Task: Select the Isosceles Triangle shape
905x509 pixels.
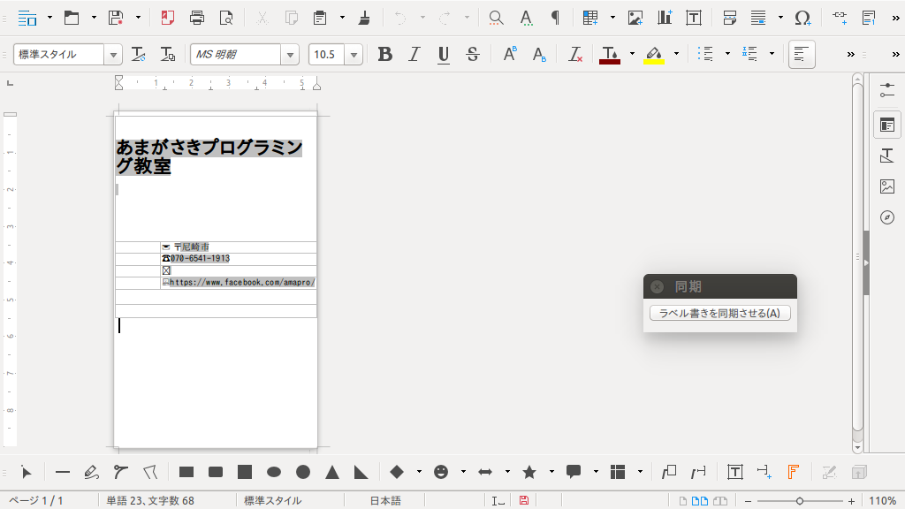Action: [332, 473]
